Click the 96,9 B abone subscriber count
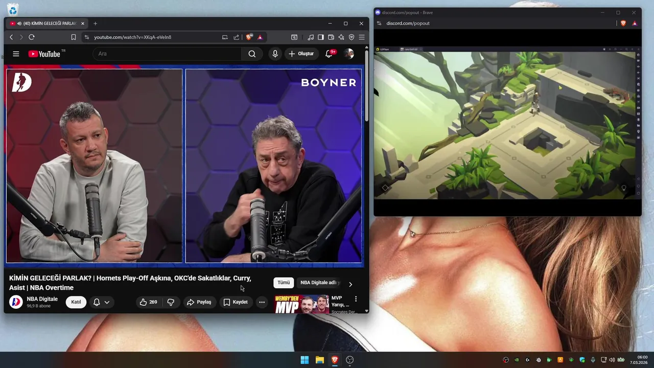 38,306
